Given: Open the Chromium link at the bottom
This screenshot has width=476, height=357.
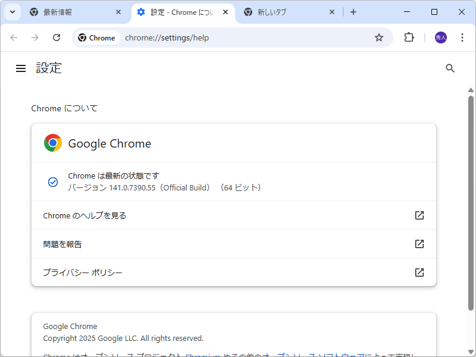Looking at the screenshot, I should point(202,355).
